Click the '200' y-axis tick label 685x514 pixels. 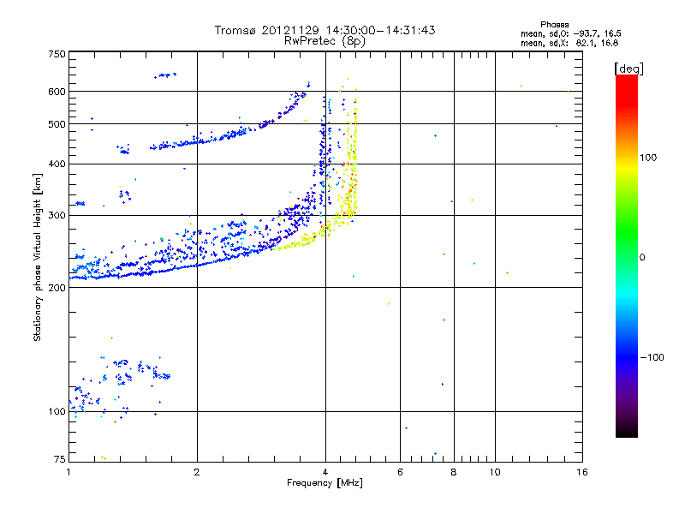click(57, 288)
